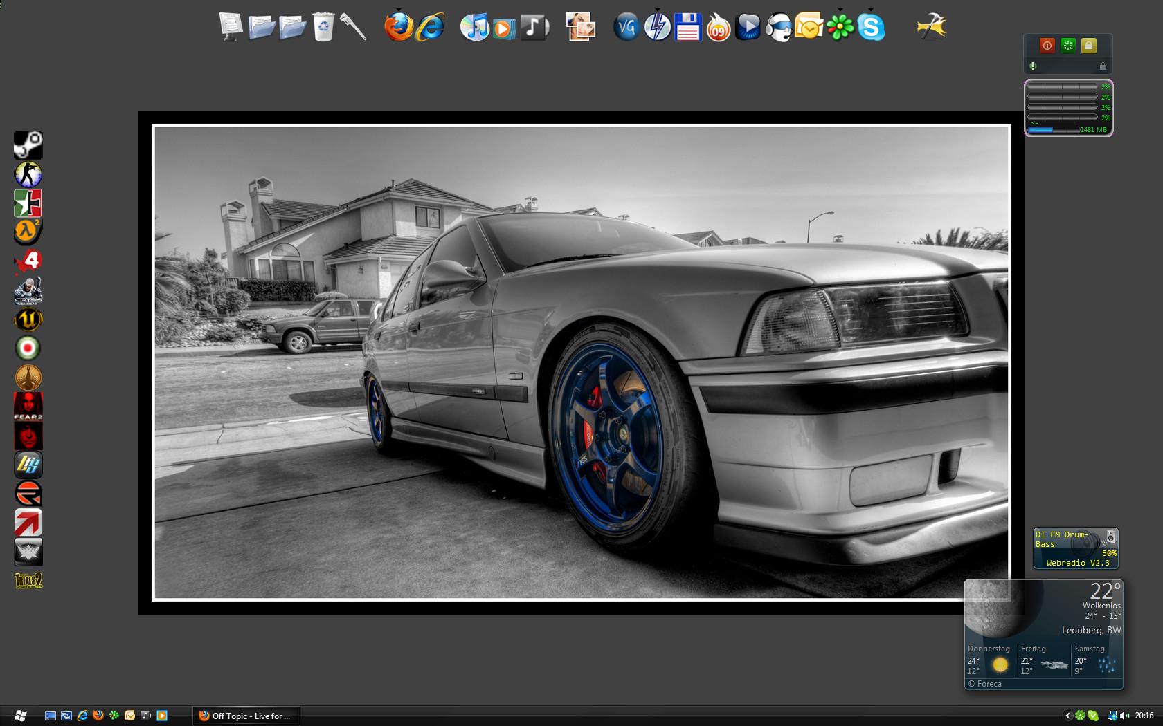This screenshot has width=1163, height=726.
Task: Open Media Player from quick launch
Action: 162,716
